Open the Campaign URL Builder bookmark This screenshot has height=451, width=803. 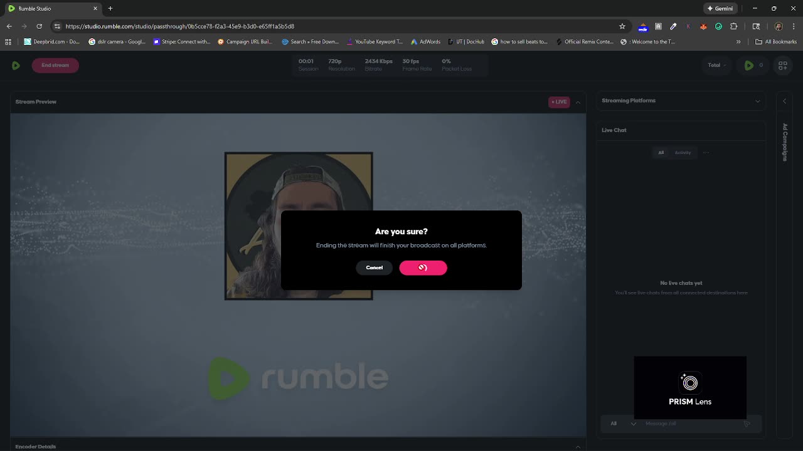click(x=245, y=42)
